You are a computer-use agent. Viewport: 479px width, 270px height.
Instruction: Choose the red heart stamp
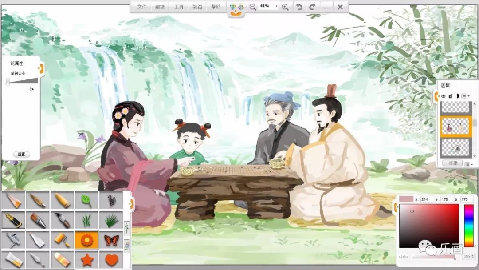111,259
